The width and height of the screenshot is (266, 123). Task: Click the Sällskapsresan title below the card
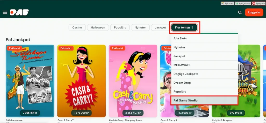(14, 120)
